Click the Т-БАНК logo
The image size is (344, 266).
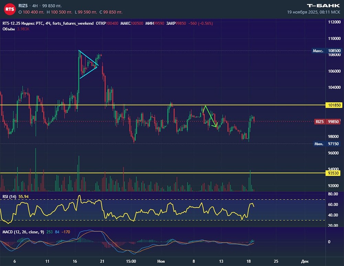coord(323,6)
